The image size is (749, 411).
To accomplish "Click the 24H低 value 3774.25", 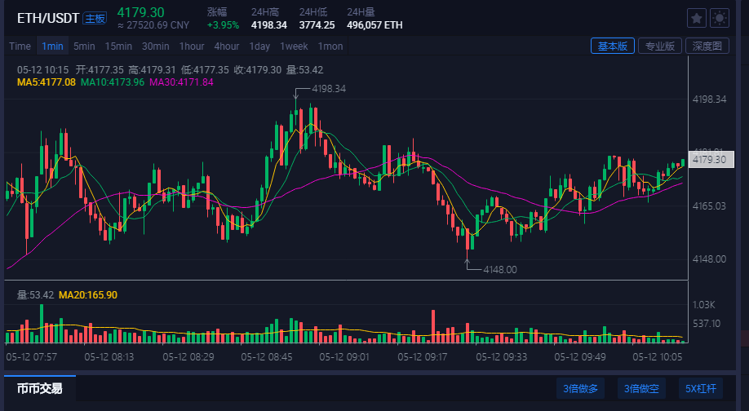I will pyautogui.click(x=317, y=24).
